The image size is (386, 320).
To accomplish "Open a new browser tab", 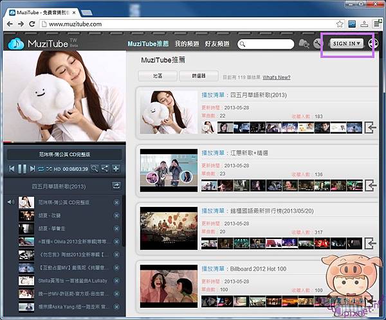I will pos(87,12).
